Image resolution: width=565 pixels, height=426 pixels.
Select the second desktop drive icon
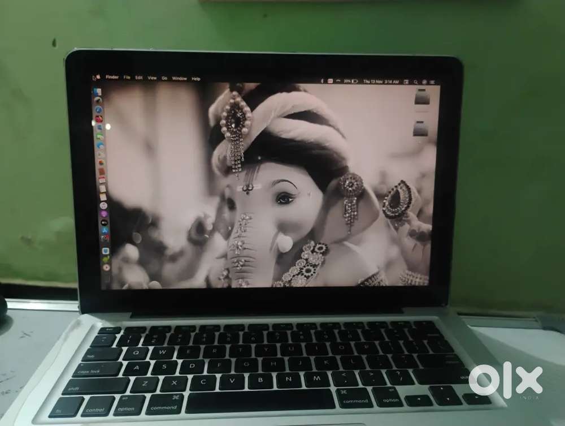click(x=420, y=130)
